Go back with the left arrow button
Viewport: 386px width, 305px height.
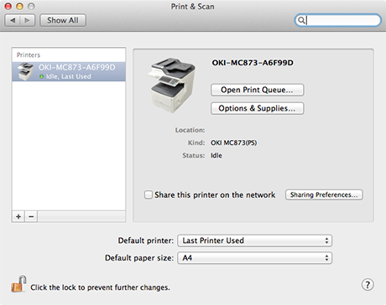point(13,20)
